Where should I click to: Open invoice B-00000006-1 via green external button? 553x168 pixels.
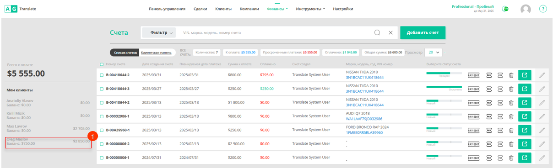[525, 157]
